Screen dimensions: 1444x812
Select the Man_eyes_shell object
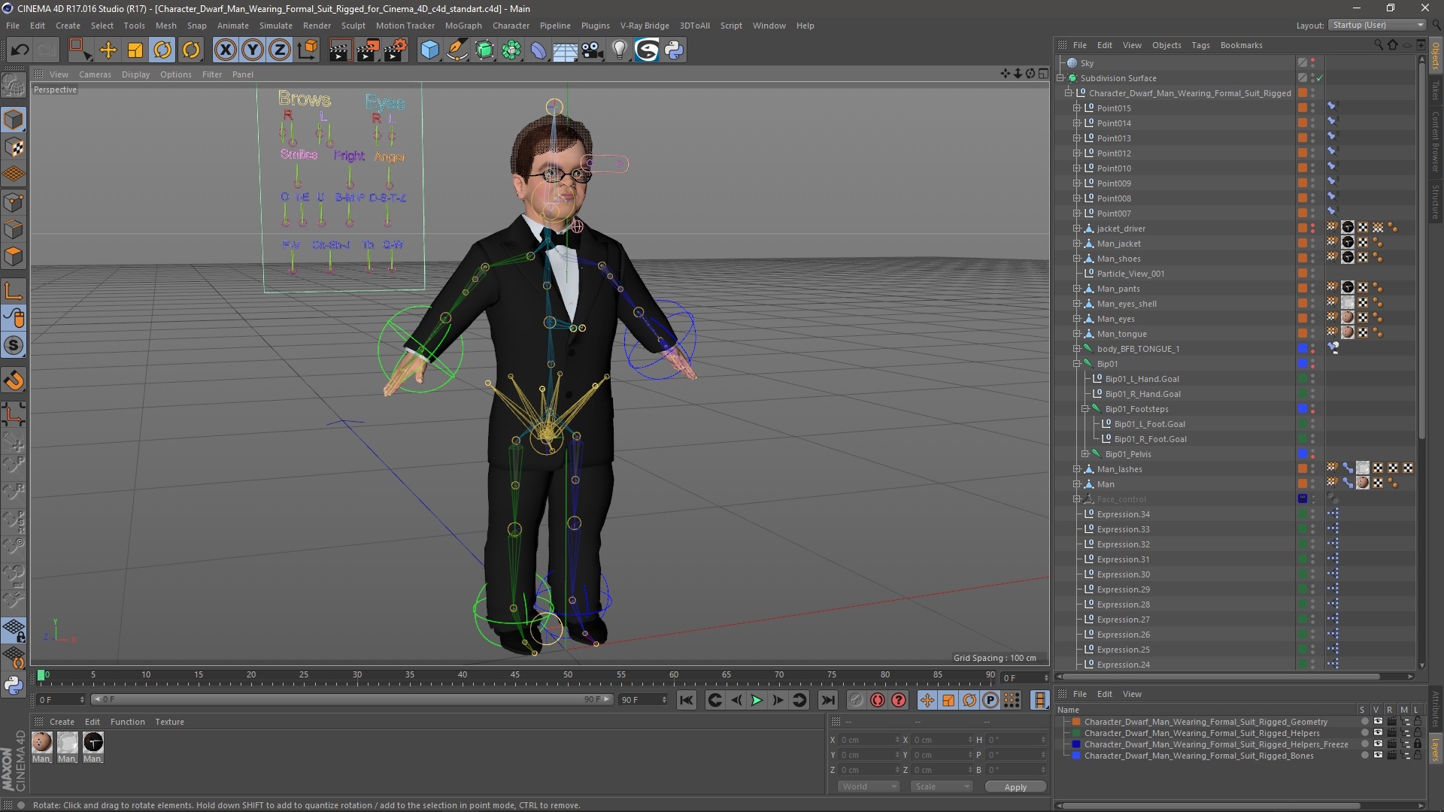coord(1127,304)
